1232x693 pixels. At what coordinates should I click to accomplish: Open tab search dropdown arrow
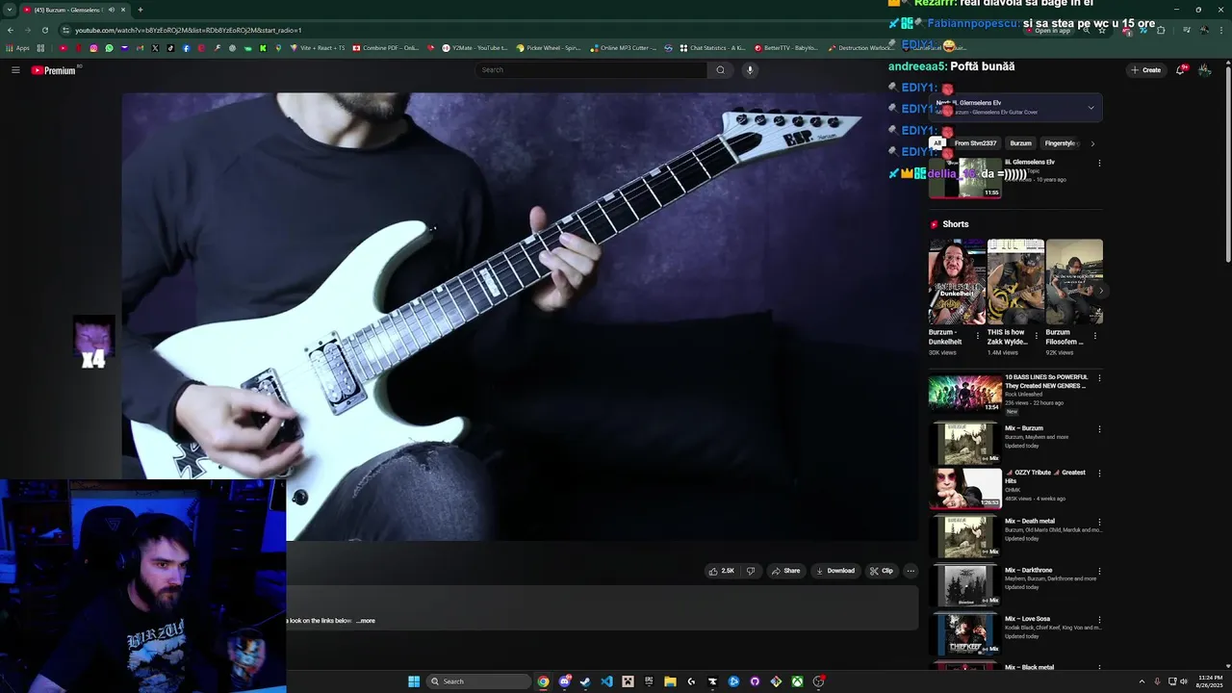click(x=8, y=10)
